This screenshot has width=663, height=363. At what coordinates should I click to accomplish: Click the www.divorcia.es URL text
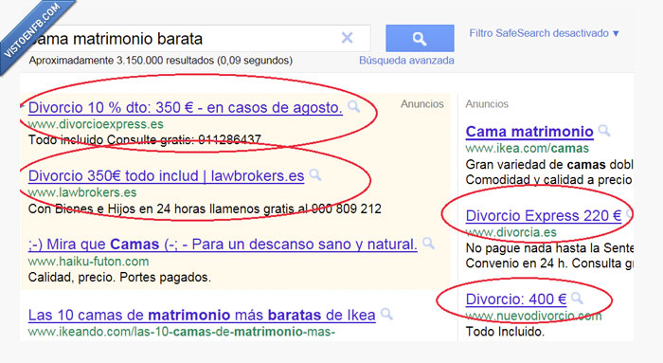[x=511, y=232]
